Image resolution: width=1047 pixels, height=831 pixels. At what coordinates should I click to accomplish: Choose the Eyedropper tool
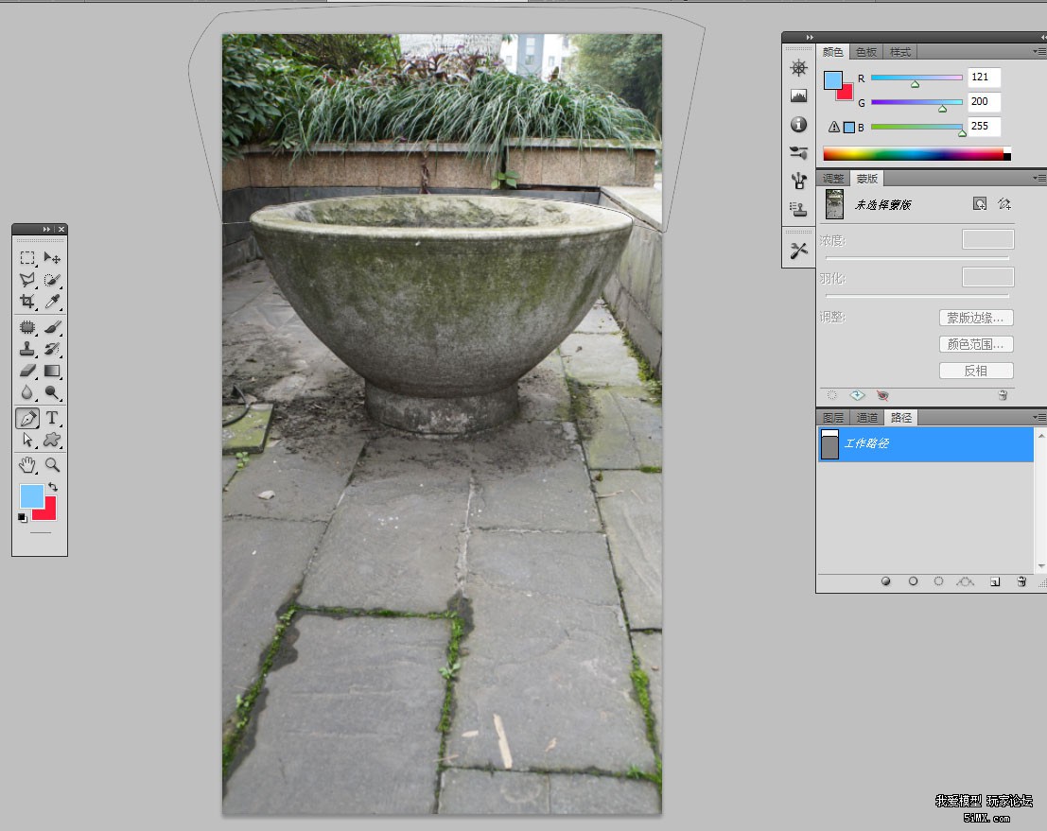53,302
